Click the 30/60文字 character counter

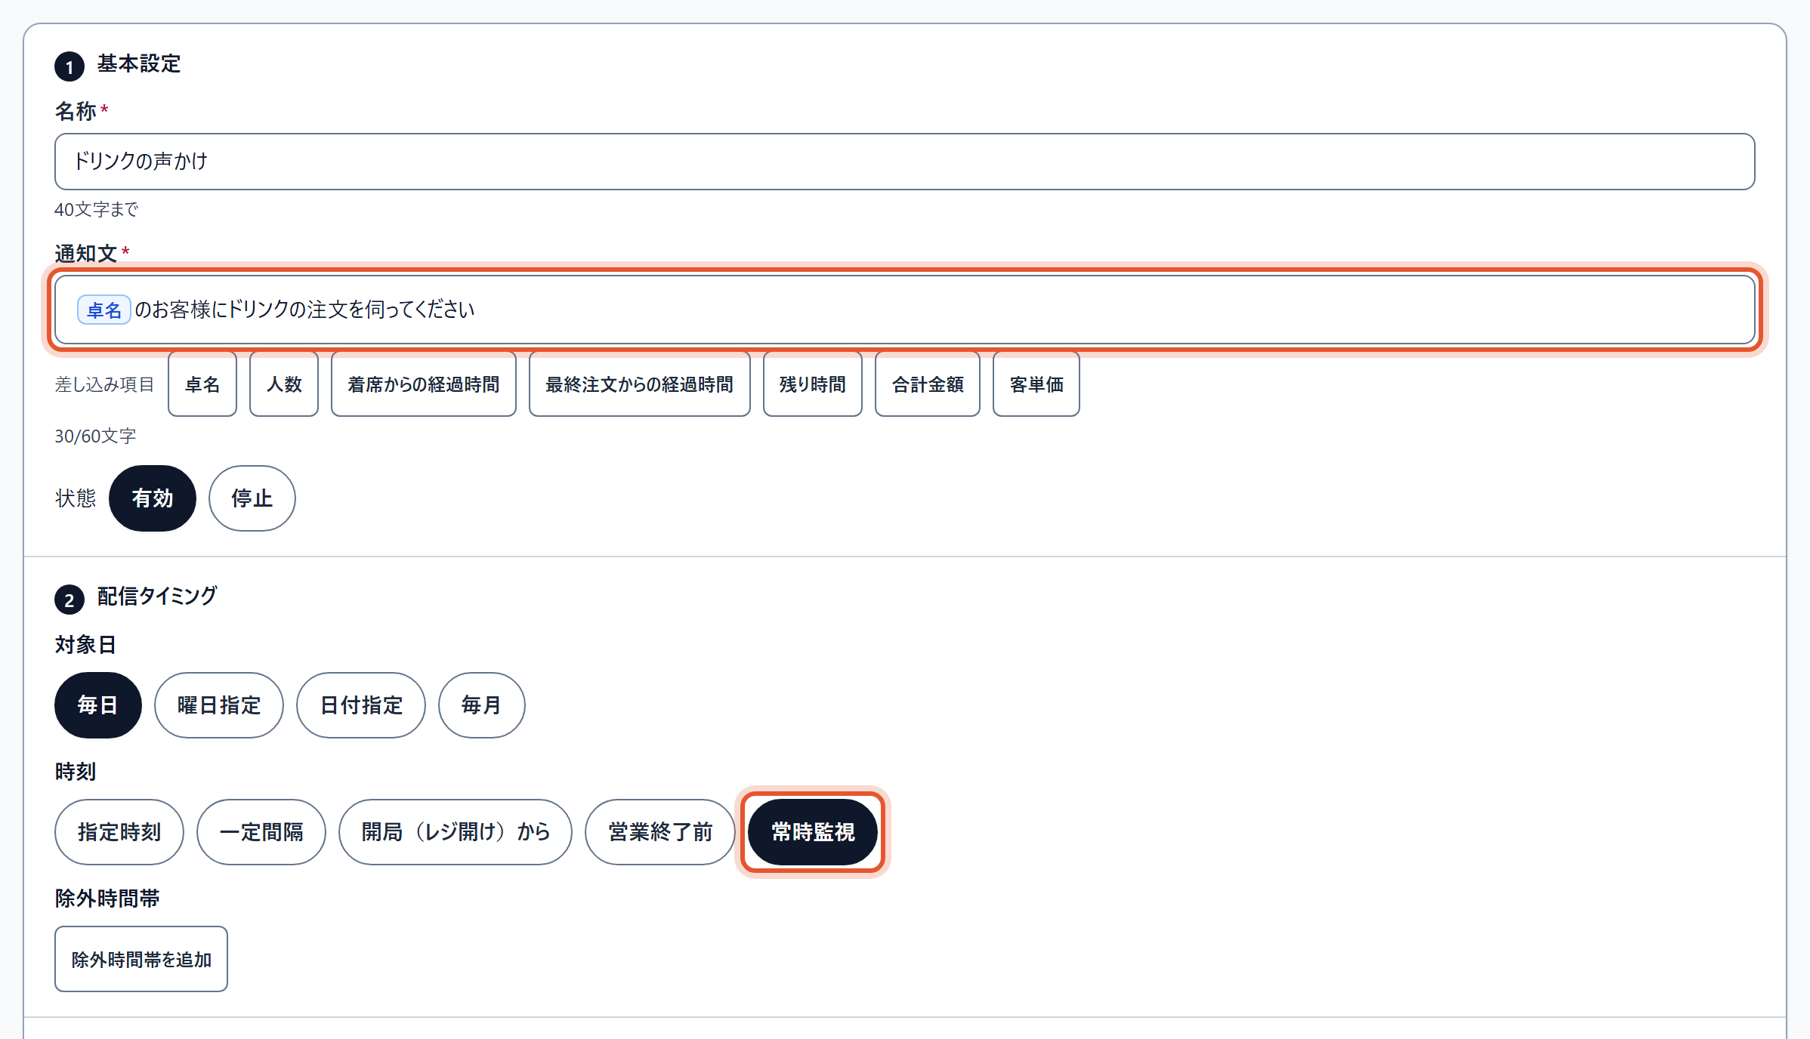(95, 436)
